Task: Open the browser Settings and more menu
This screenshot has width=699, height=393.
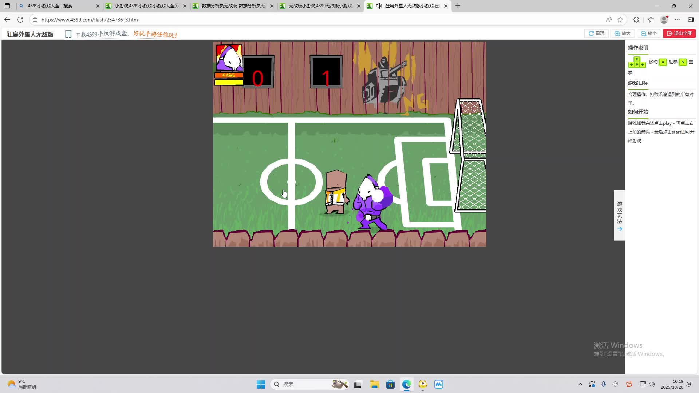Action: coord(677,20)
